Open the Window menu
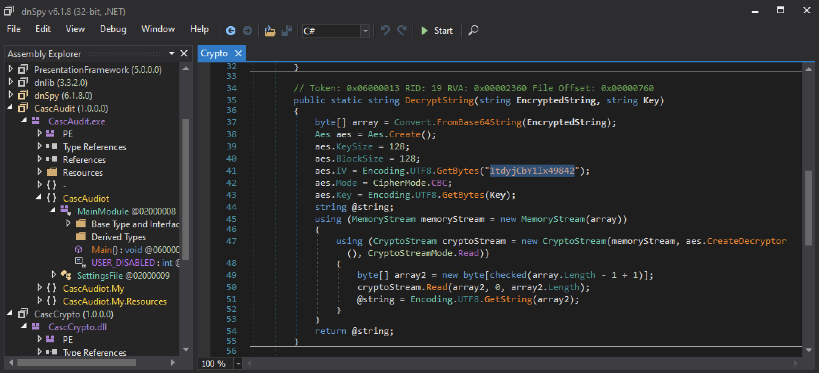This screenshot has height=373, width=819. point(158,30)
